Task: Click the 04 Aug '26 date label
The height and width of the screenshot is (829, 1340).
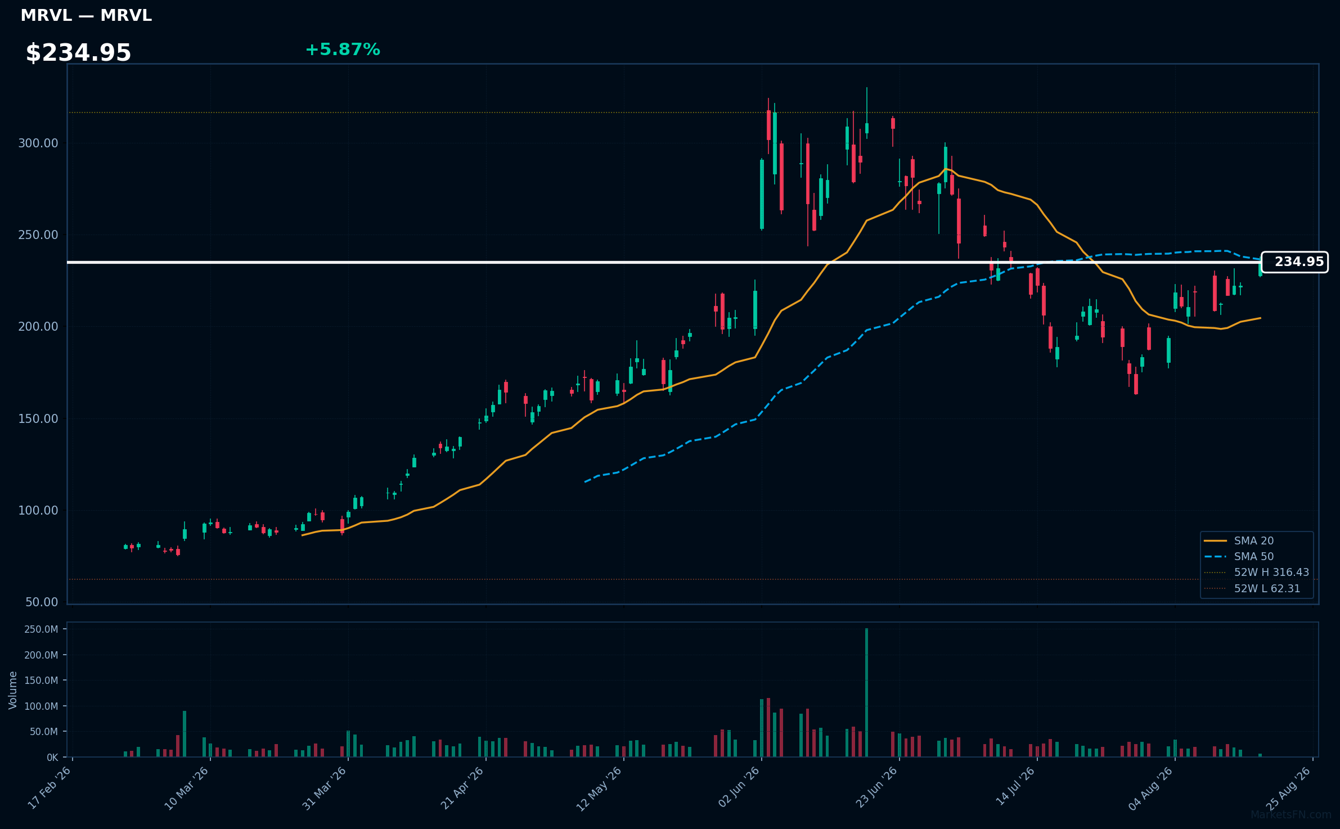Action: 1151,788
